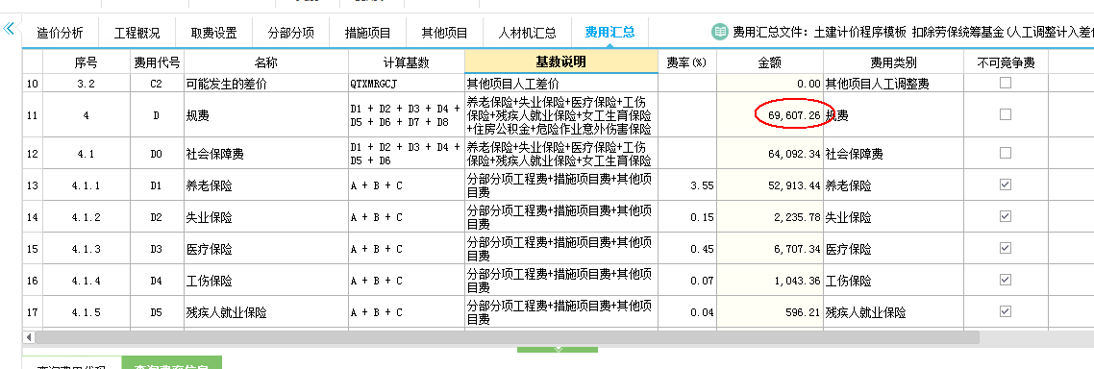Toggle 不可竞争费 checkbox for 可能发生的差价 row
This screenshot has width=1094, height=369.
[1006, 83]
